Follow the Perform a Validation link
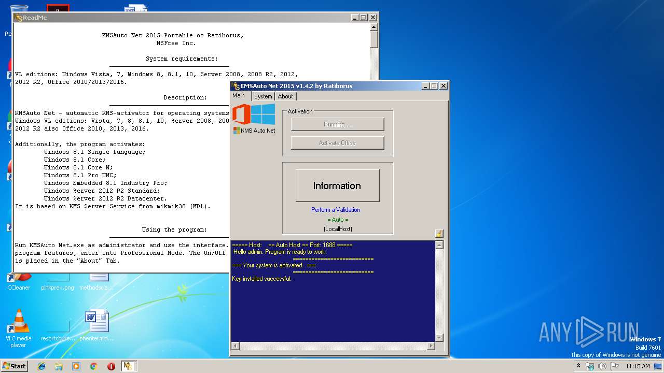This screenshot has width=664, height=373. 336,210
